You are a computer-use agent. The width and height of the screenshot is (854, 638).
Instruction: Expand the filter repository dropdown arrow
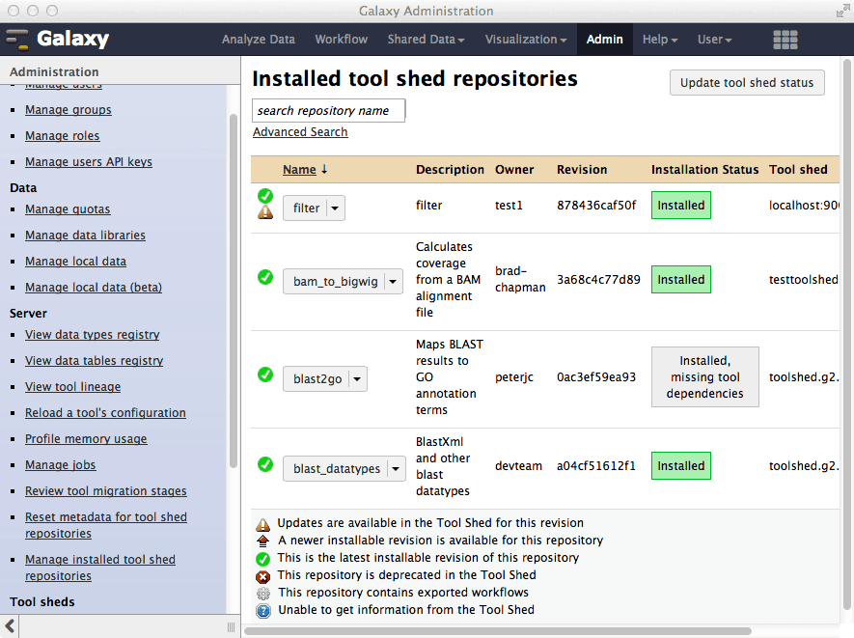tap(335, 208)
